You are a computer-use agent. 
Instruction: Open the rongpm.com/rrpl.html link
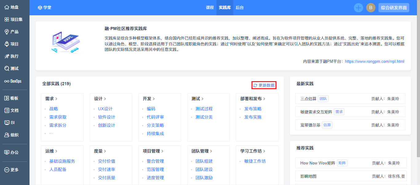click(x=374, y=62)
